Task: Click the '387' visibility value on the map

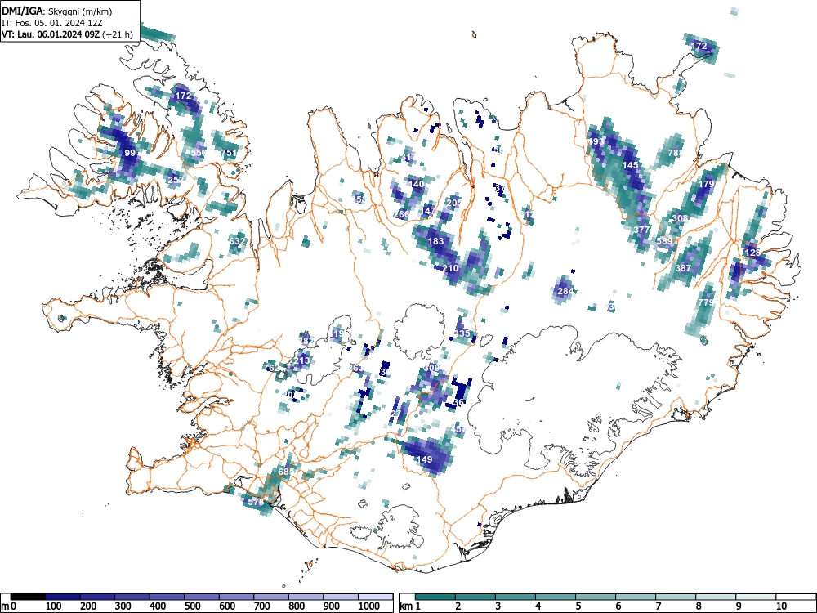Action: [x=683, y=268]
